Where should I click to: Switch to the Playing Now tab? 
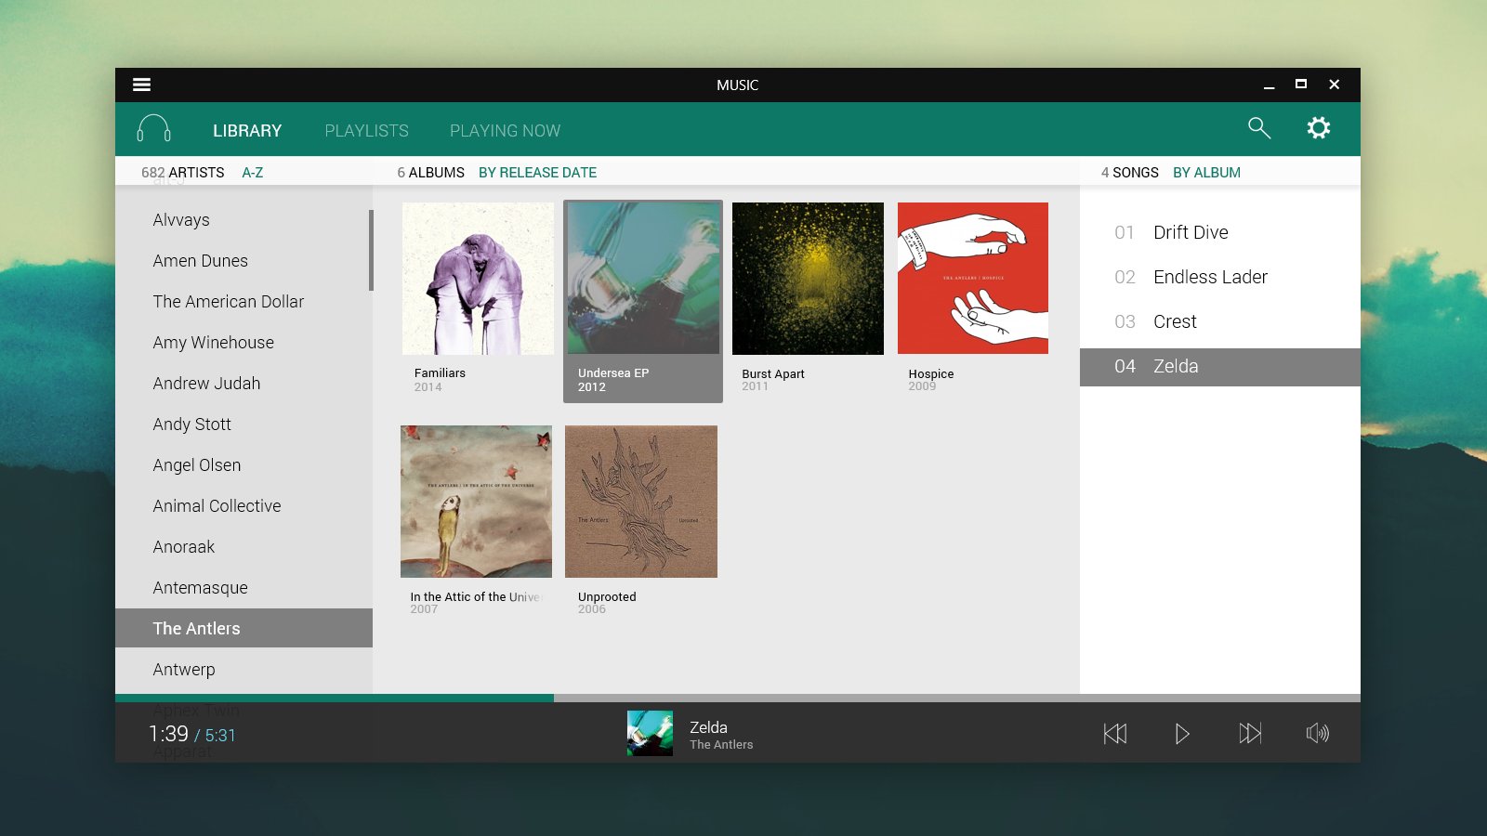(x=505, y=131)
